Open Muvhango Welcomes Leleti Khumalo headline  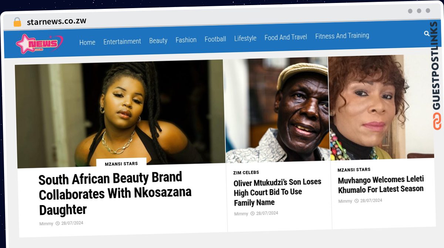coord(381,184)
